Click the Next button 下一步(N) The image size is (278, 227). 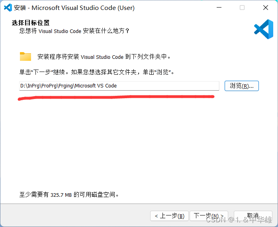[x=209, y=216]
